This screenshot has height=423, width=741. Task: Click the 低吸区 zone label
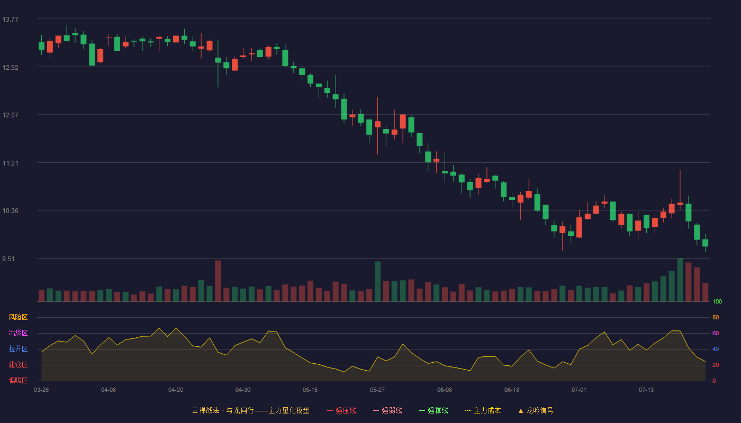[18, 381]
